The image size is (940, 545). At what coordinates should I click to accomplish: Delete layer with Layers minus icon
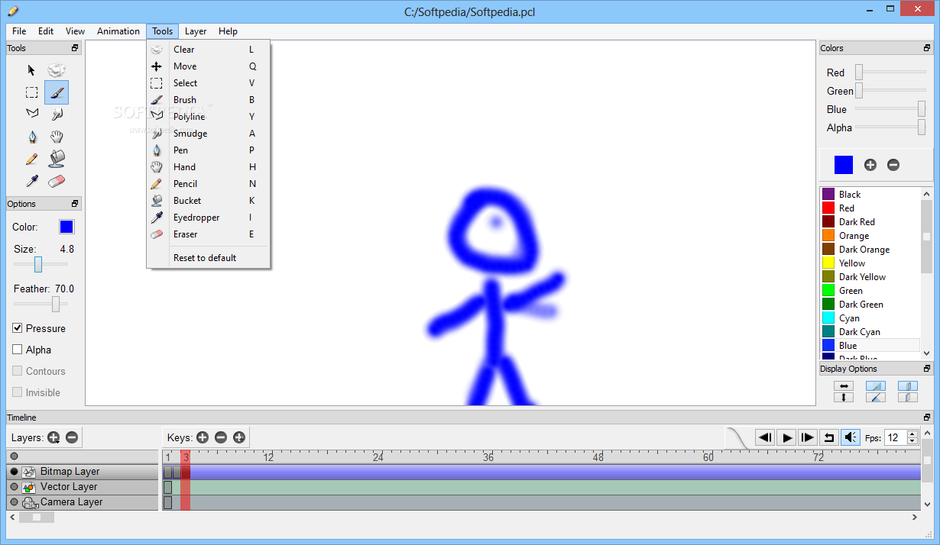(x=72, y=437)
